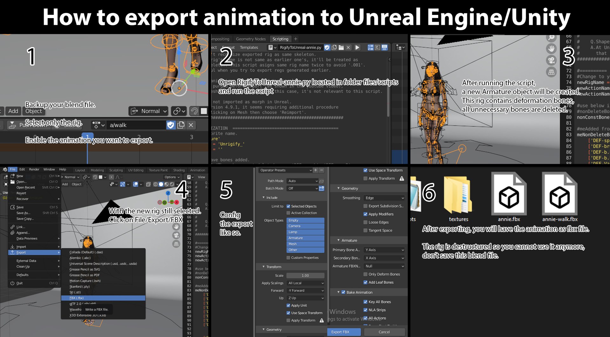The image size is (610, 337).
Task: Open the Operator Presets dropdown
Action: point(285,170)
